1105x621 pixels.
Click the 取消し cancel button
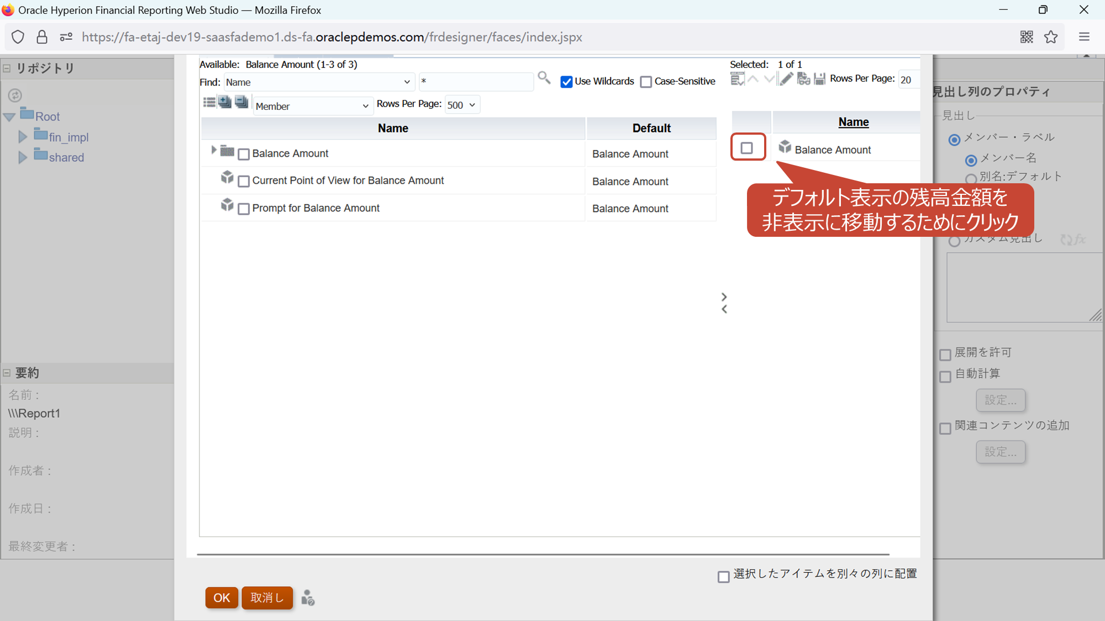[x=267, y=598]
